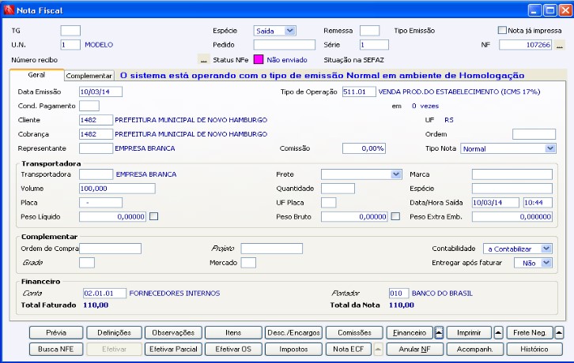The width and height of the screenshot is (574, 363).
Task: Click the Transportadora code field
Action: point(96,174)
